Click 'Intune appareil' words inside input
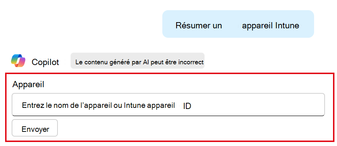 [x=149, y=105]
